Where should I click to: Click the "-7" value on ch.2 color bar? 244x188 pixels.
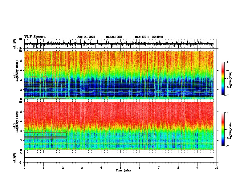[x=227, y=146]
